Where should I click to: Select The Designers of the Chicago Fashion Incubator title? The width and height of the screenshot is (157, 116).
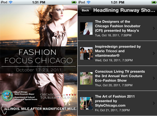(118, 26)
